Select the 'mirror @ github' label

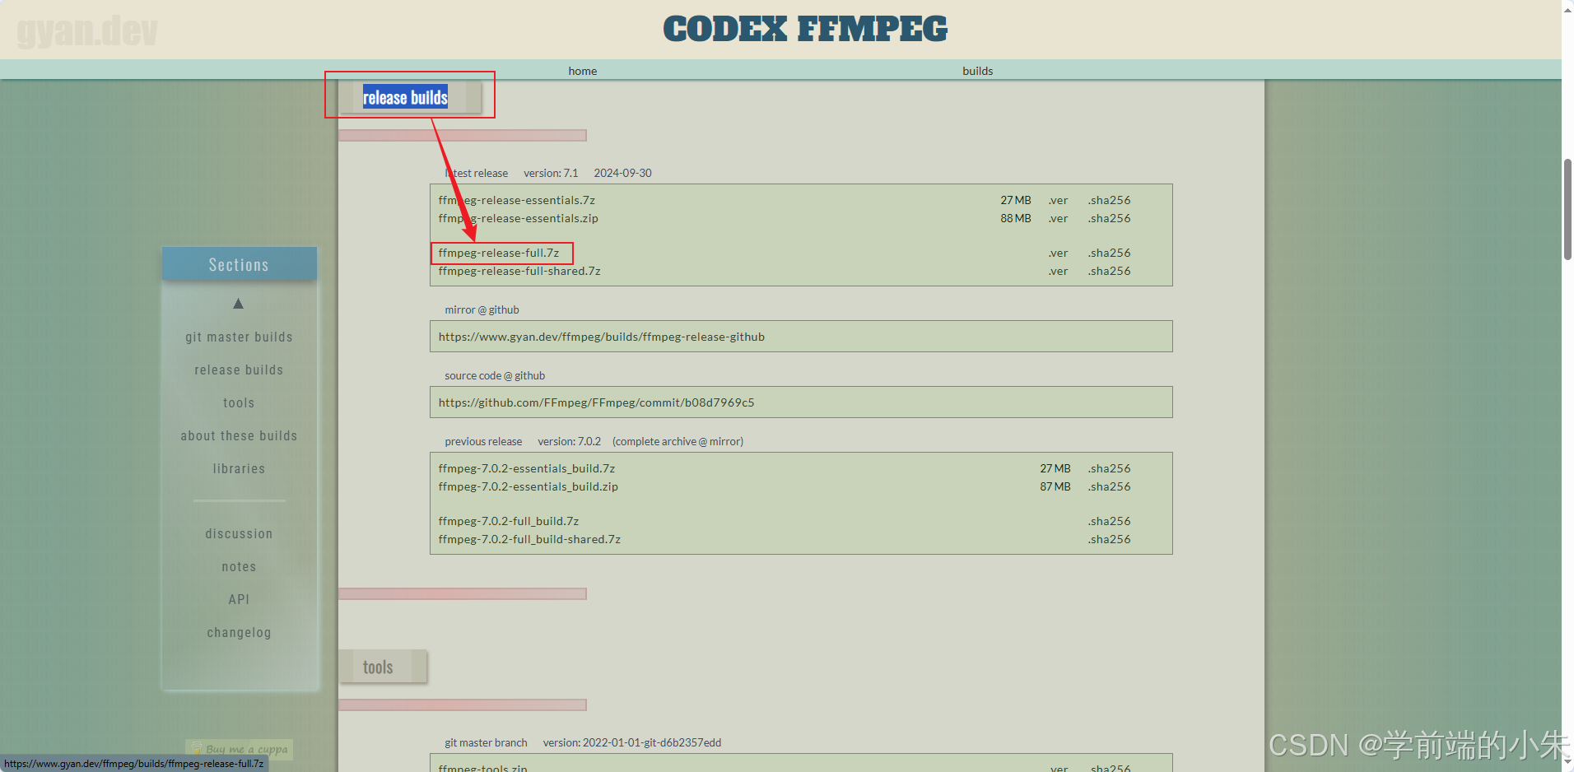(x=482, y=309)
